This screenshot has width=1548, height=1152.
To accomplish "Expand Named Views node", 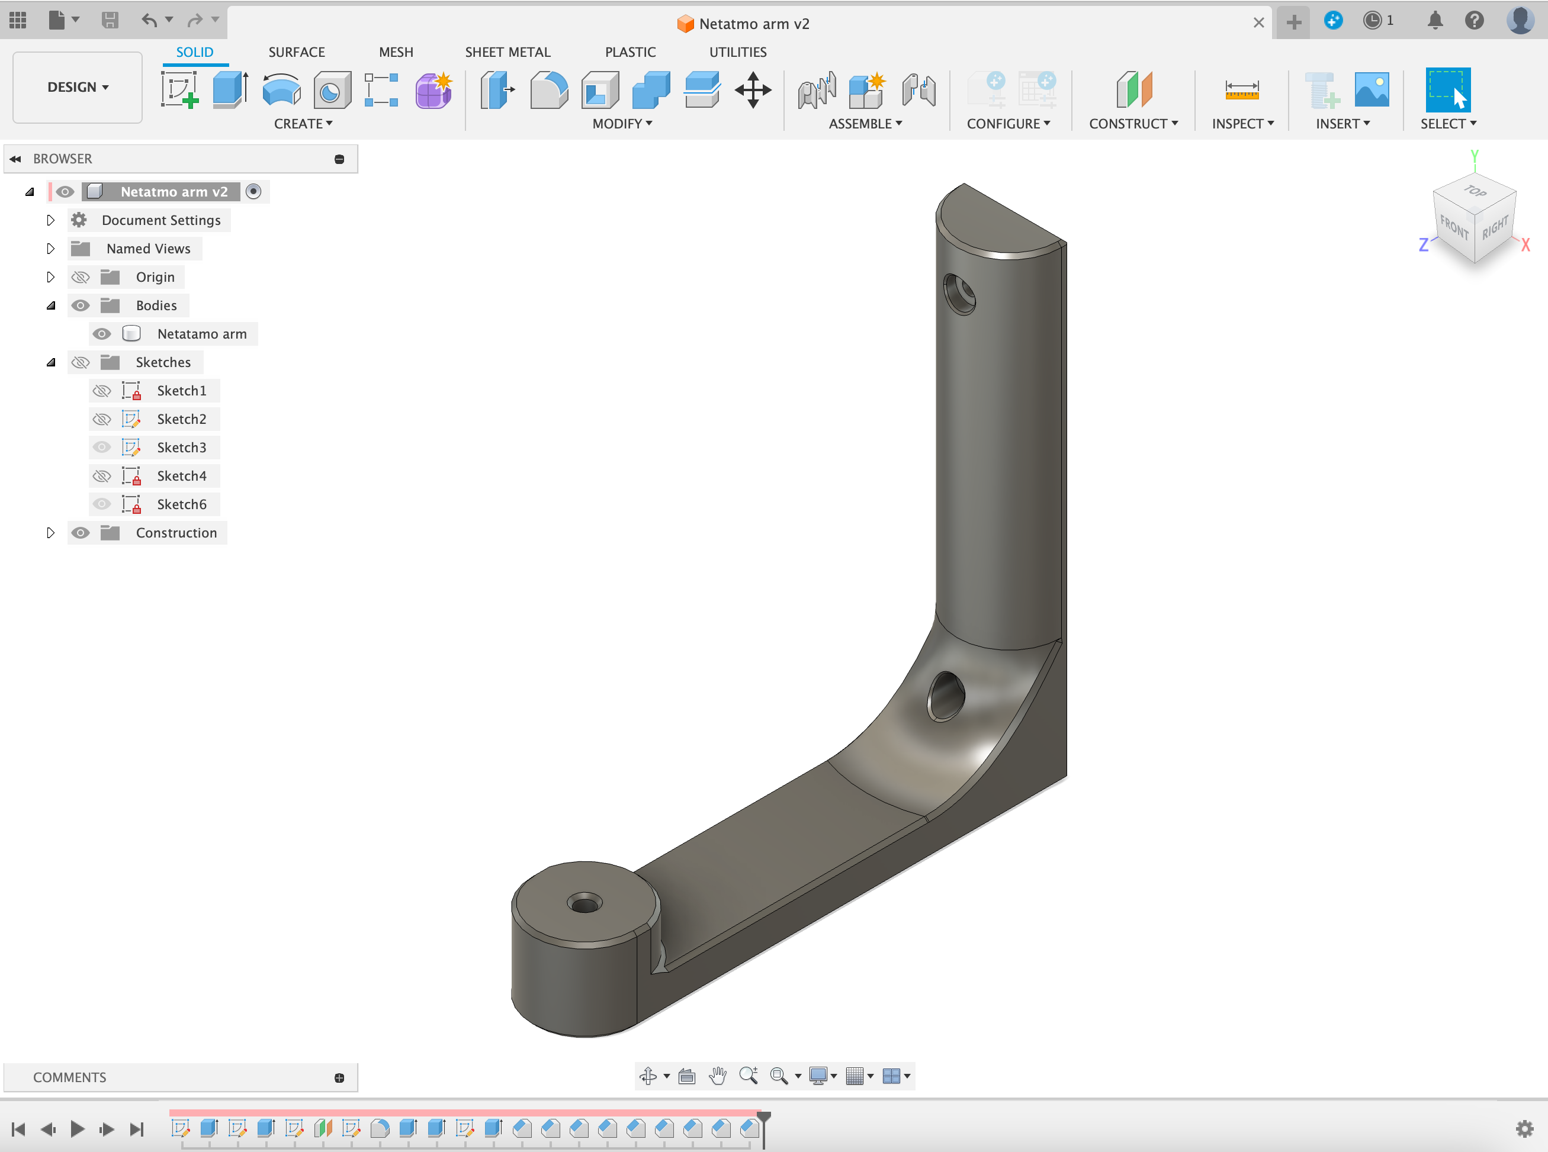I will (x=50, y=249).
